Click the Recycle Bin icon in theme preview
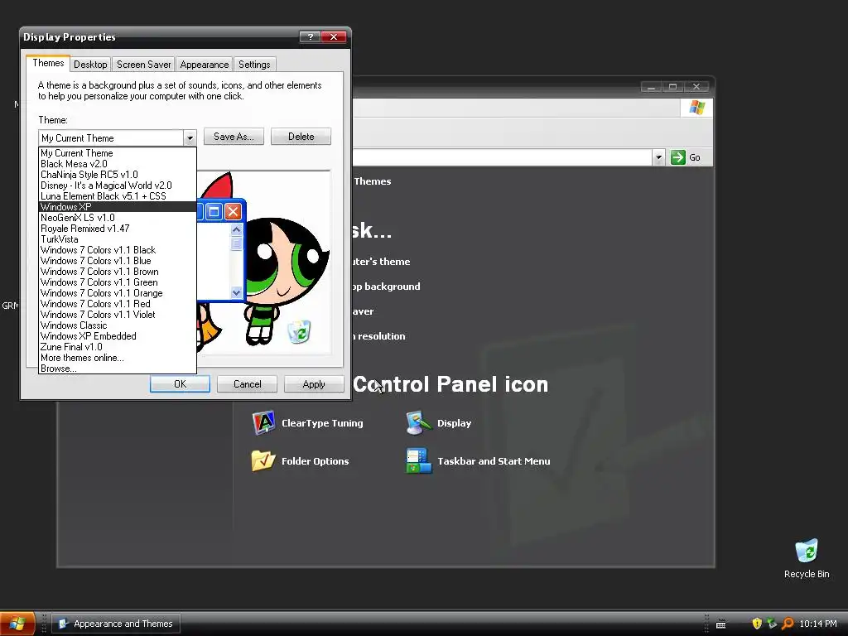The image size is (848, 636). pyautogui.click(x=299, y=331)
